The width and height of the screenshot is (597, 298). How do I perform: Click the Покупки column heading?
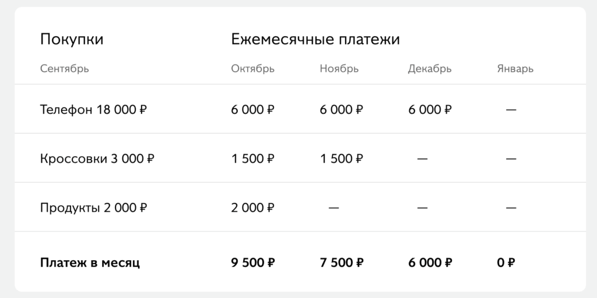[72, 40]
